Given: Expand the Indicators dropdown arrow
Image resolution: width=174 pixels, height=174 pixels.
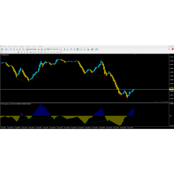Looking at the screenshot, I should point(90,49).
